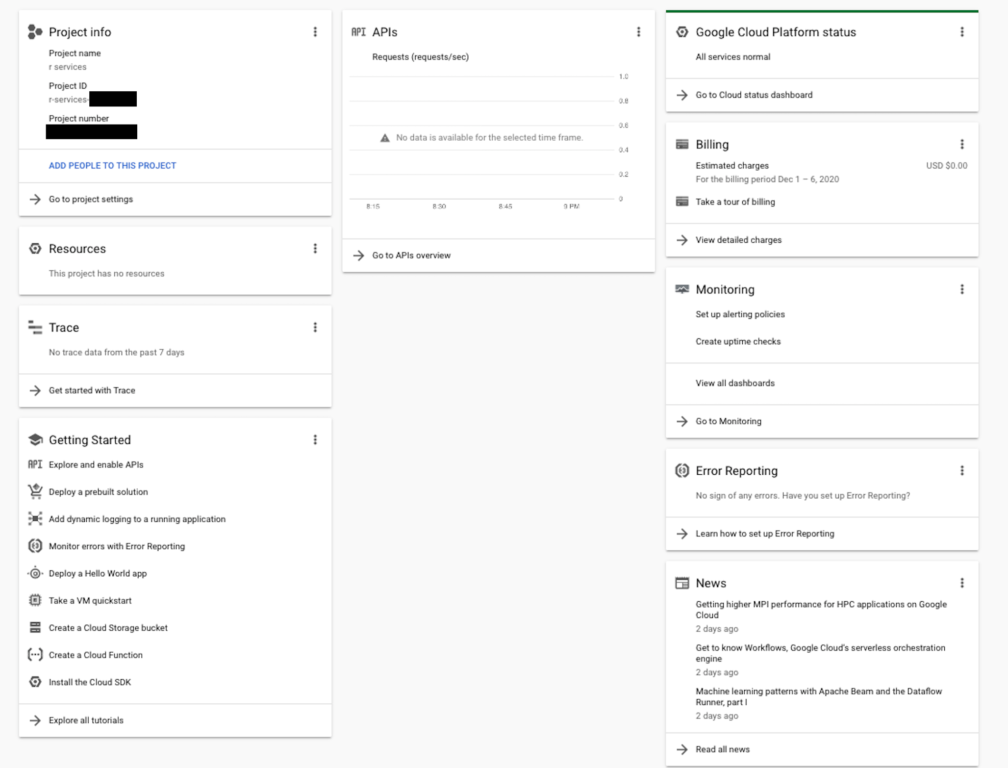Open View all dashboards
Viewport: 1008px width, 768px height.
735,383
